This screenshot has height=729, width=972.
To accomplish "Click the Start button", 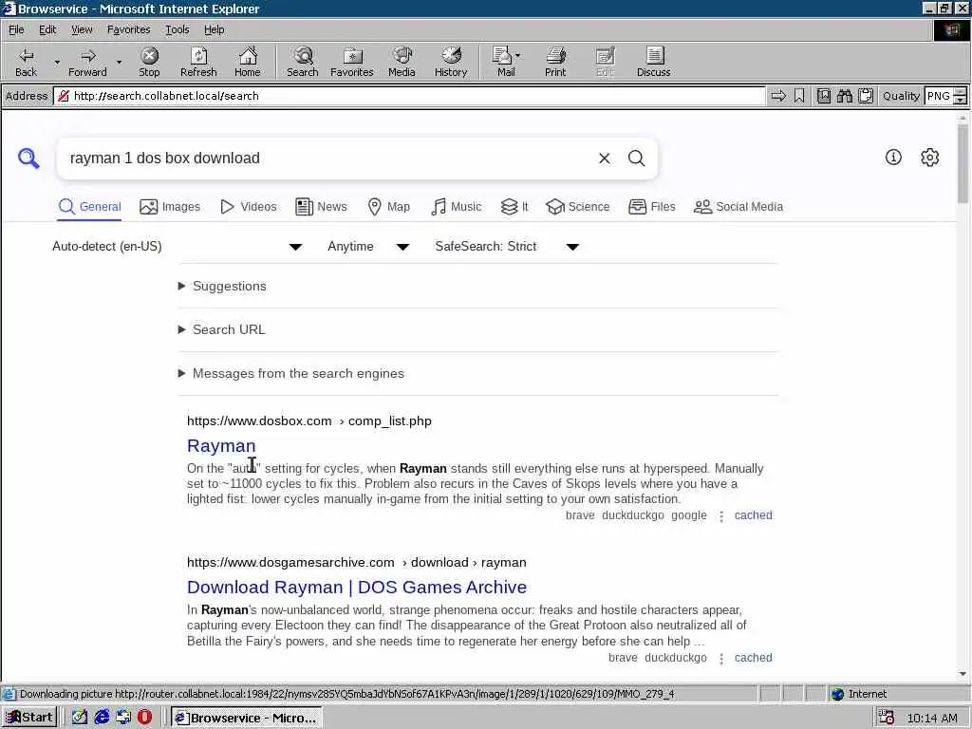I will tap(29, 718).
